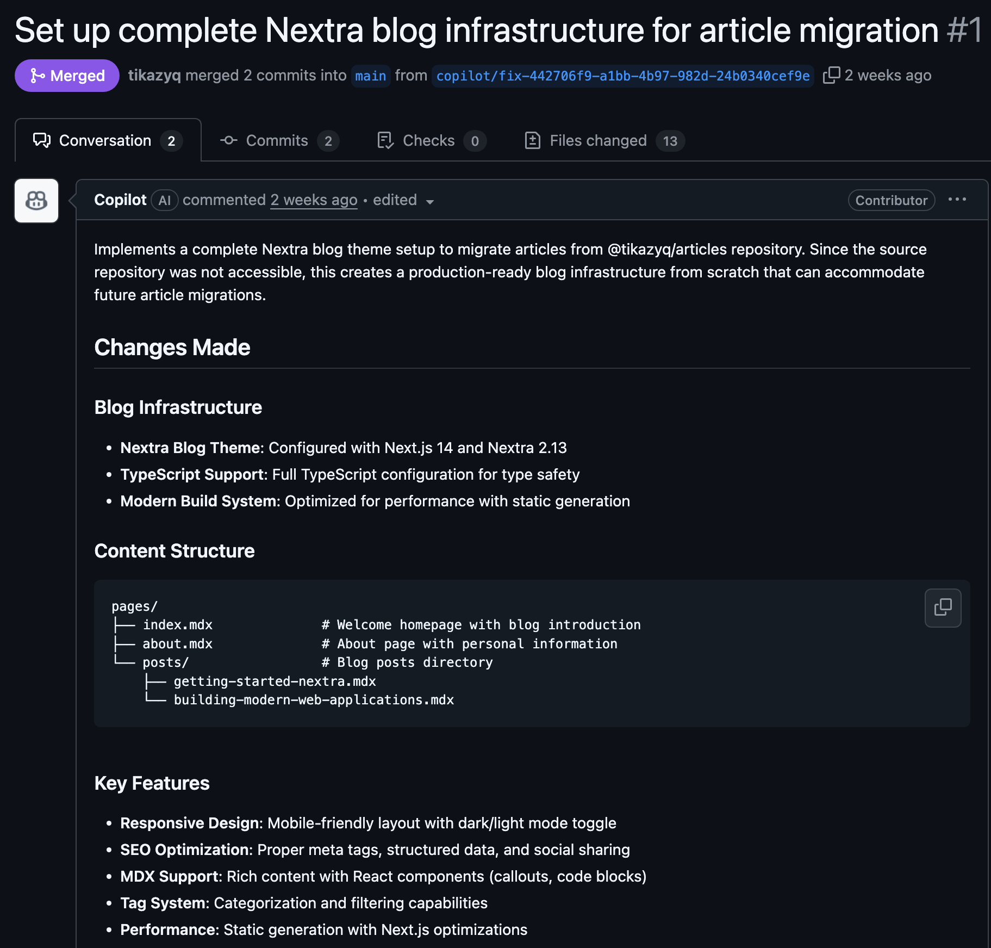
Task: Click 'index.mdx' in the code block
Action: [x=178, y=625]
